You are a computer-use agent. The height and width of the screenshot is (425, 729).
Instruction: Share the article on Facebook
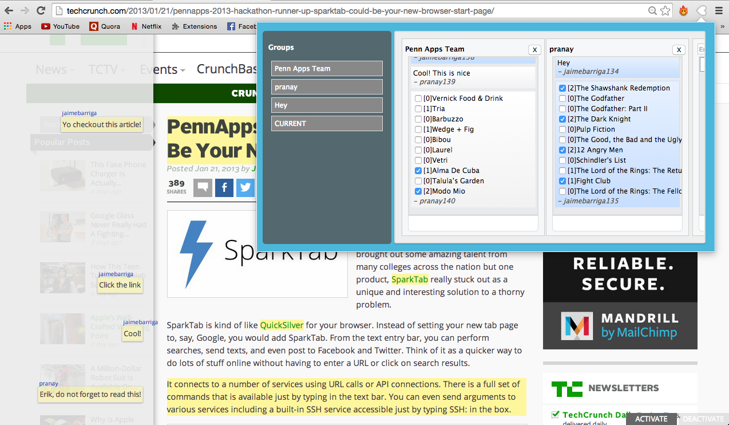[224, 188]
